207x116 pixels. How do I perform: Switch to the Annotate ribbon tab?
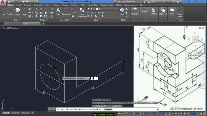(x=27, y=5)
